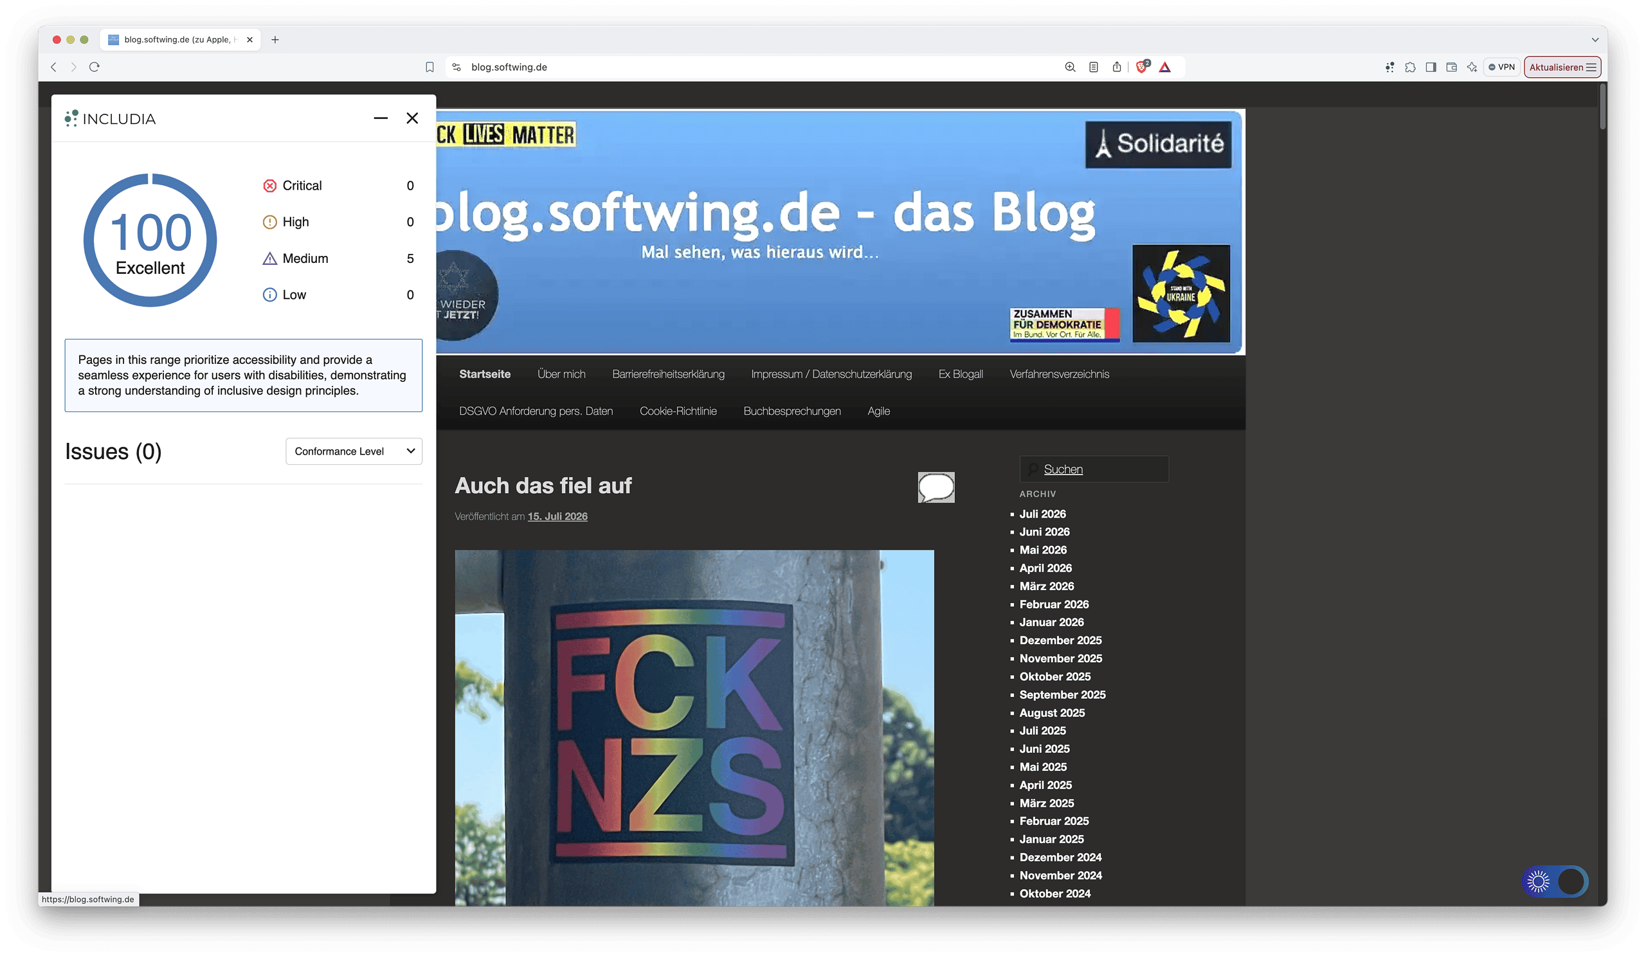1646x956 pixels.
Task: Click the browser back arrow
Action: pyautogui.click(x=53, y=68)
